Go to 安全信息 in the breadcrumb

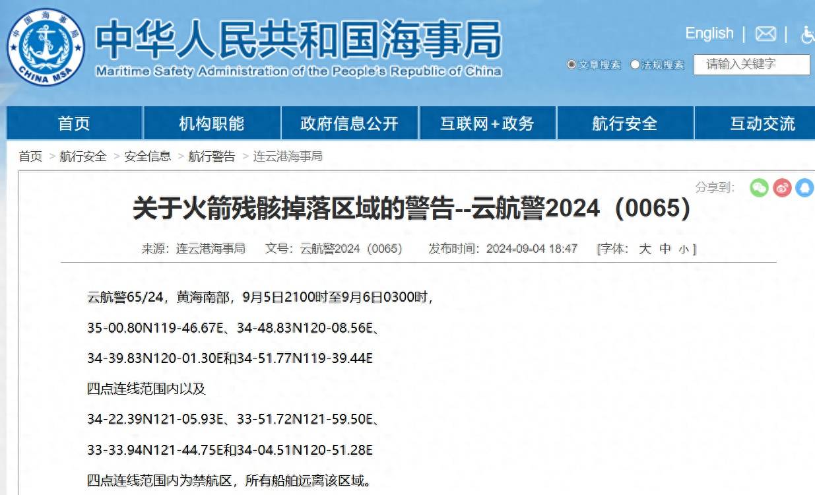pyautogui.click(x=147, y=156)
